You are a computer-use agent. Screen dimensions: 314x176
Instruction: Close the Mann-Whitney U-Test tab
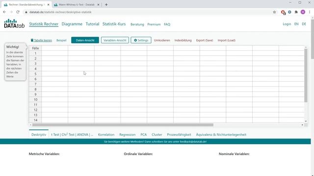pyautogui.click(x=98, y=4)
